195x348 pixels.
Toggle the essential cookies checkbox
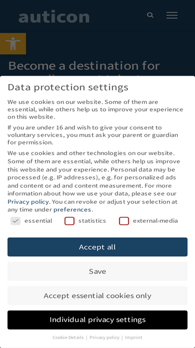[x=16, y=221]
